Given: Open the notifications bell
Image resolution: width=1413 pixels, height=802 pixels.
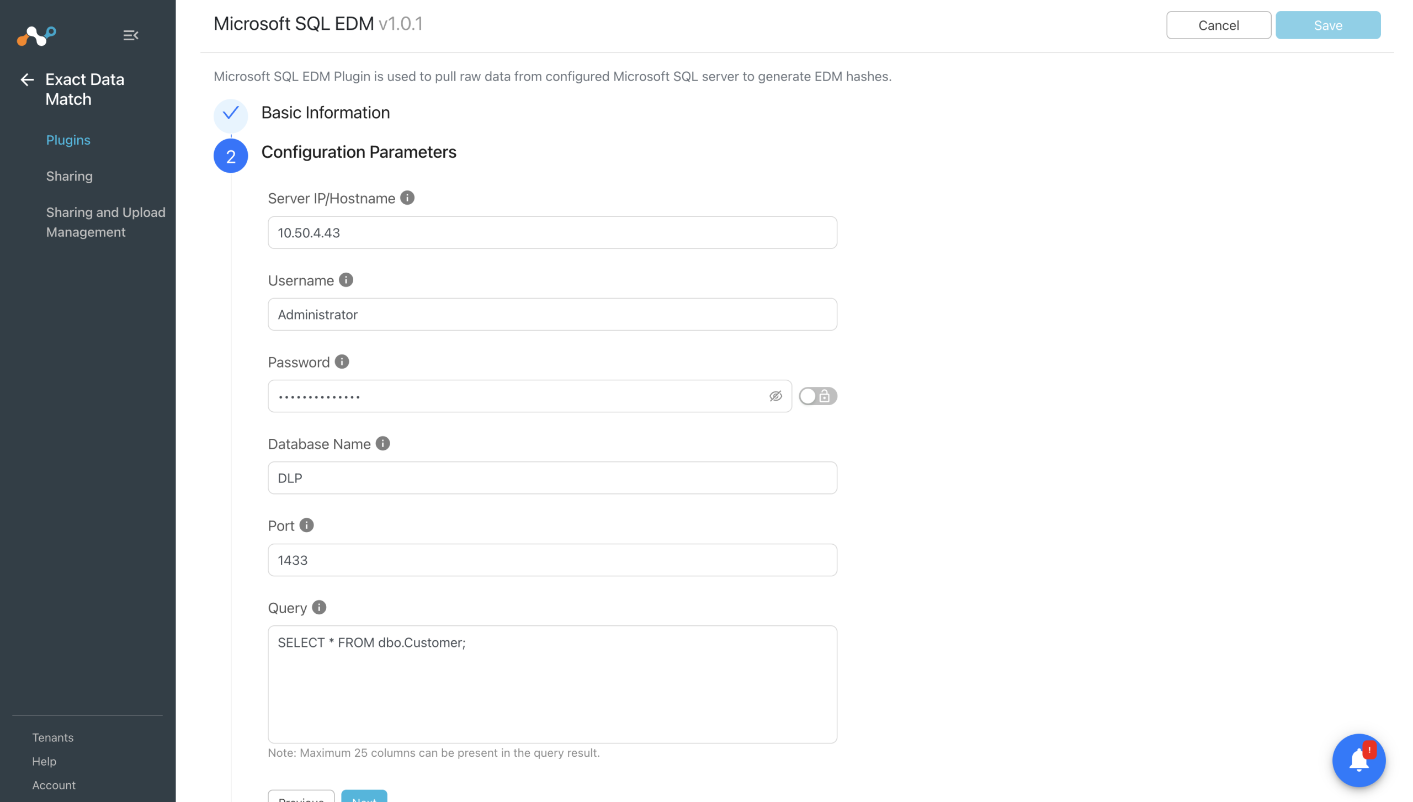Looking at the screenshot, I should coord(1359,760).
